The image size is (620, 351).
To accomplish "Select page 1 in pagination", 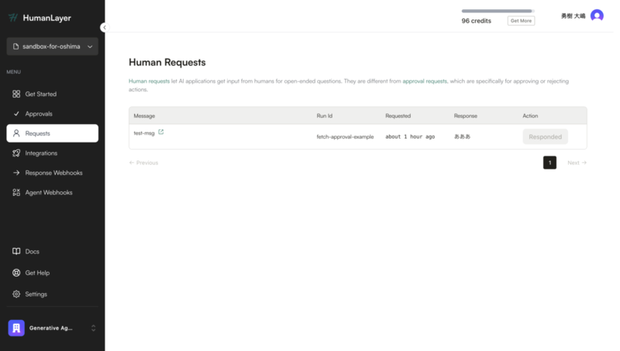I will tap(549, 163).
